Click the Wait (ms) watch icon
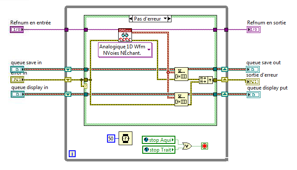This screenshot has height=170, width=297. coord(126,138)
